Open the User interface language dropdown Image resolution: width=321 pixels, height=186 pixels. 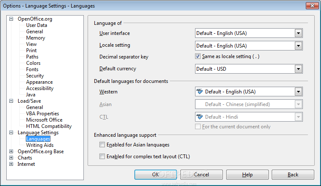(298, 33)
